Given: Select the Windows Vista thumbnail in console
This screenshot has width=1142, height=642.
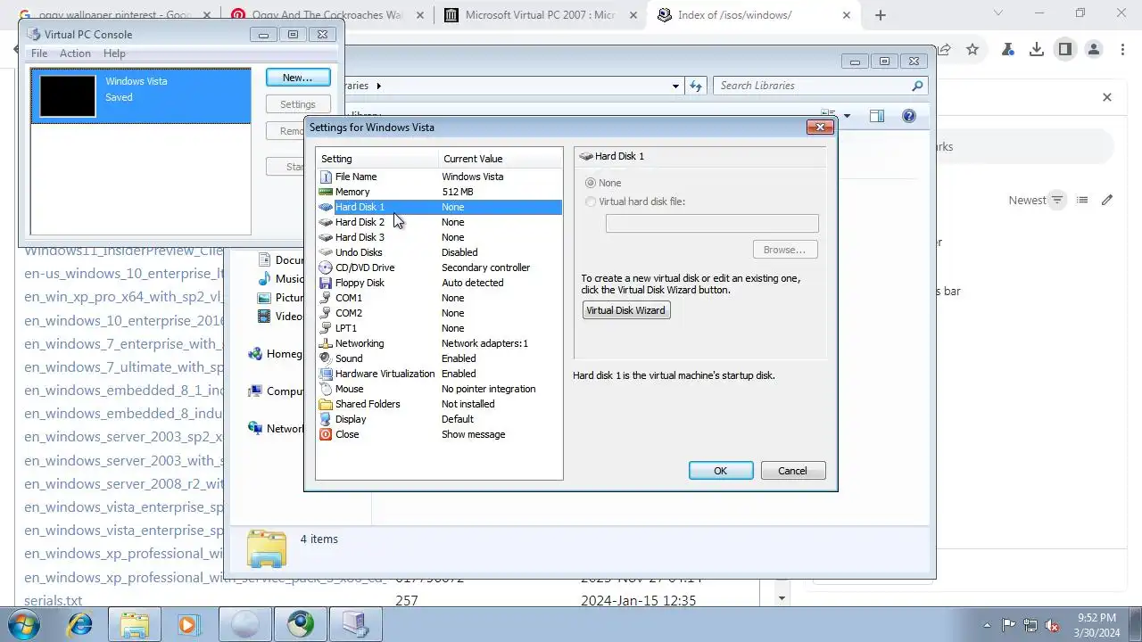Looking at the screenshot, I should [67, 95].
